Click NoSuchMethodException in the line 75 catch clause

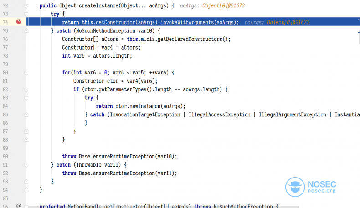106,31
